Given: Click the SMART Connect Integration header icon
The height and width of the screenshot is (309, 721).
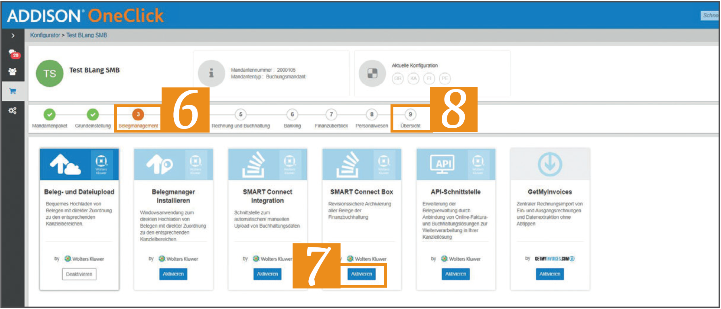Looking at the screenshot, I should click(x=253, y=164).
